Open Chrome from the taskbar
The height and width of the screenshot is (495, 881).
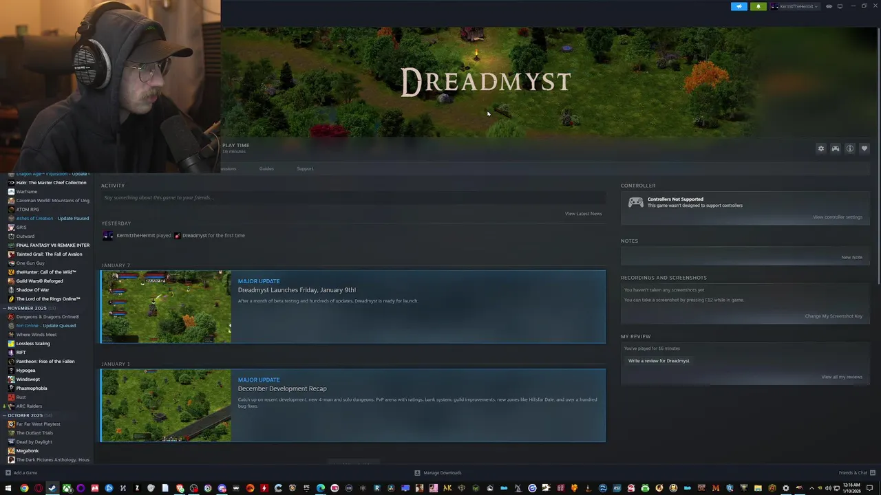(24, 488)
